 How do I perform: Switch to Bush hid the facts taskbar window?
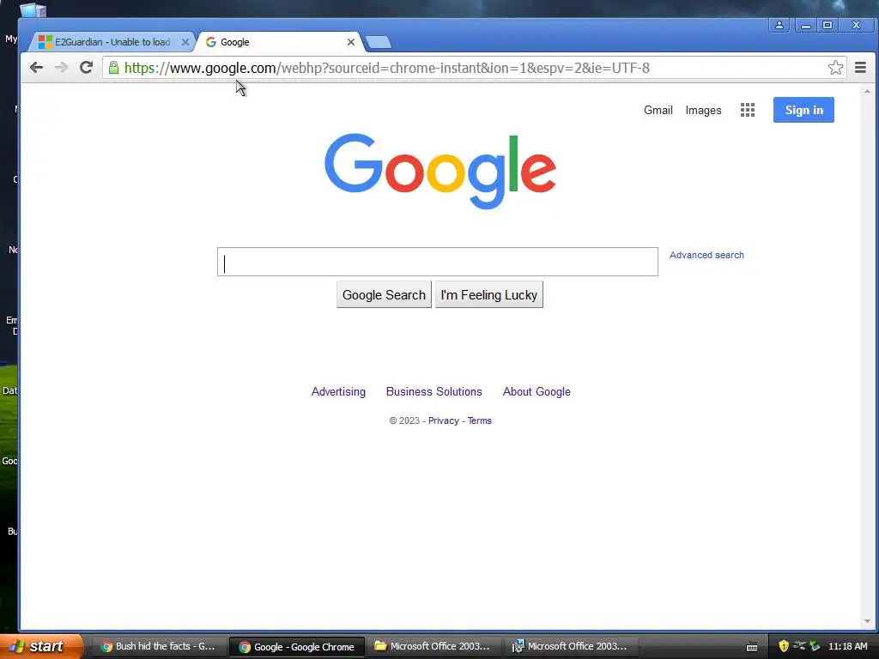pyautogui.click(x=159, y=647)
